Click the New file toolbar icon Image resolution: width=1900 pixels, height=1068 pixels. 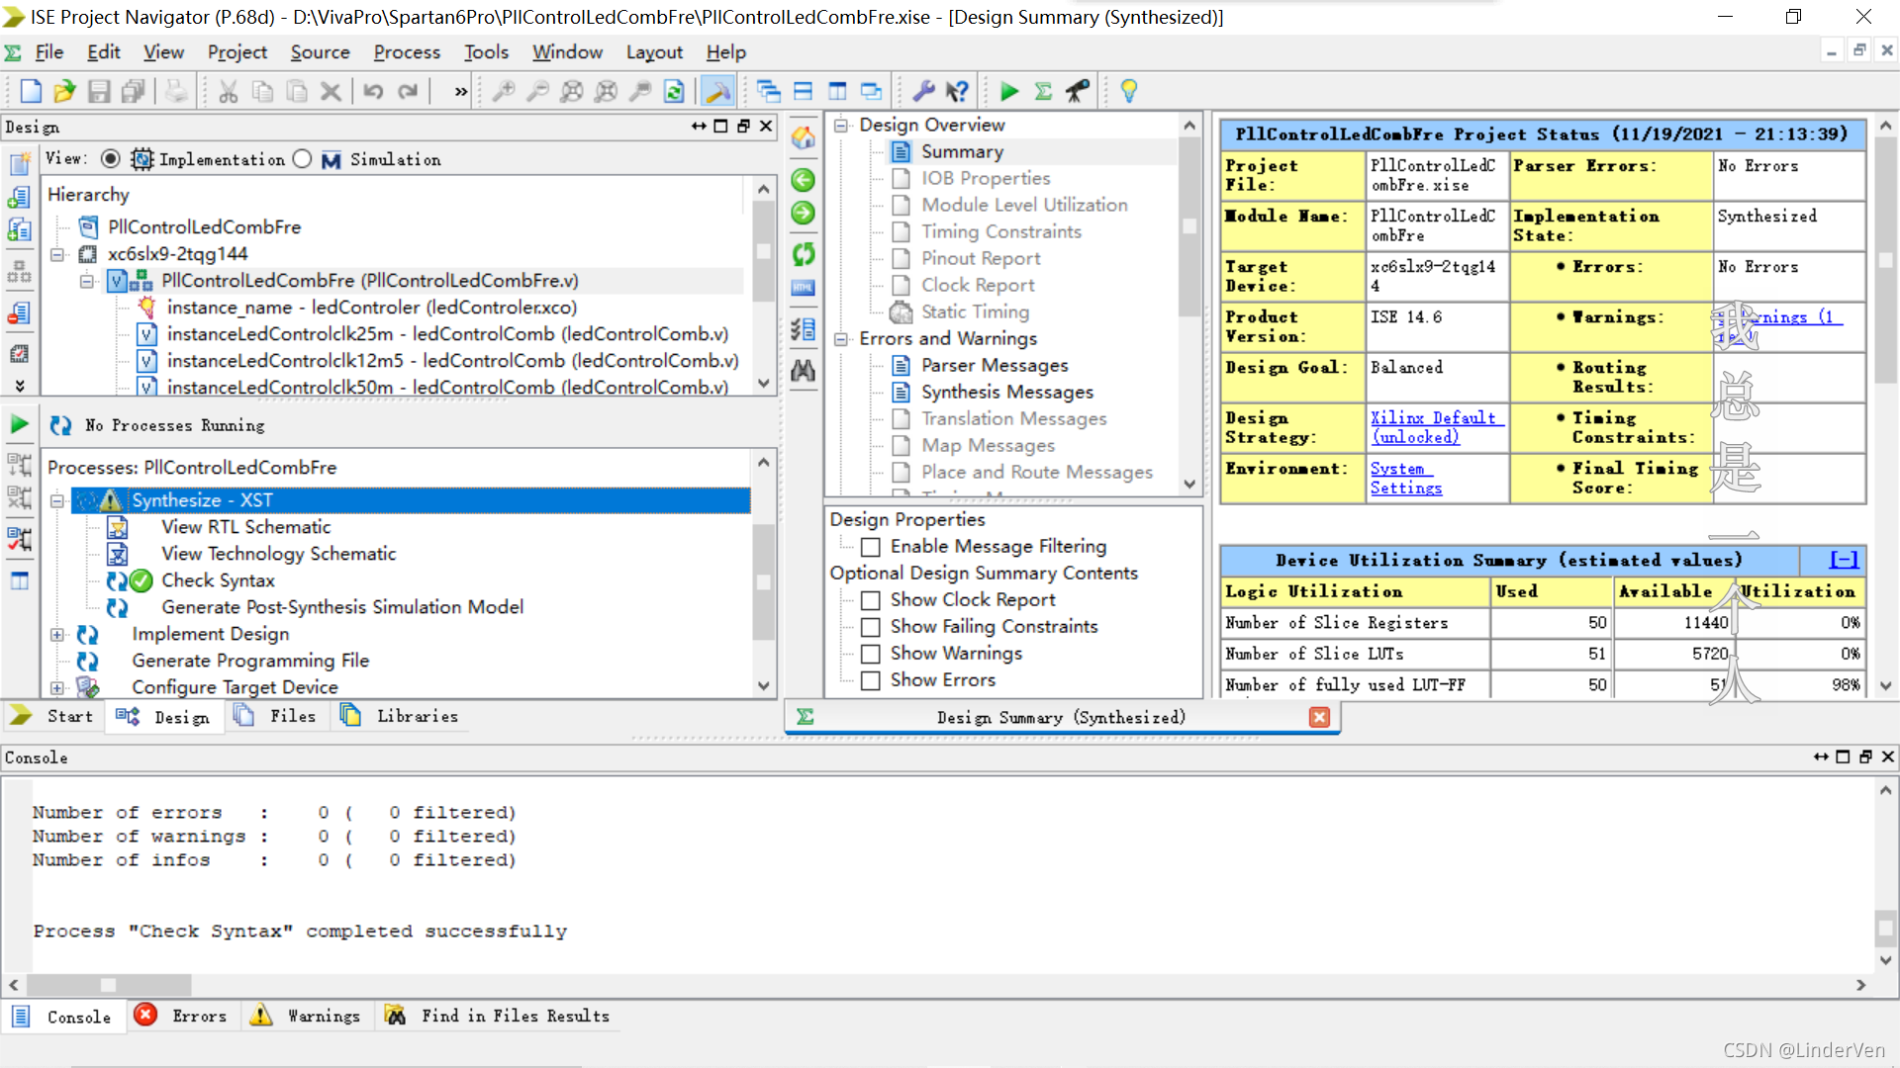pyautogui.click(x=31, y=92)
